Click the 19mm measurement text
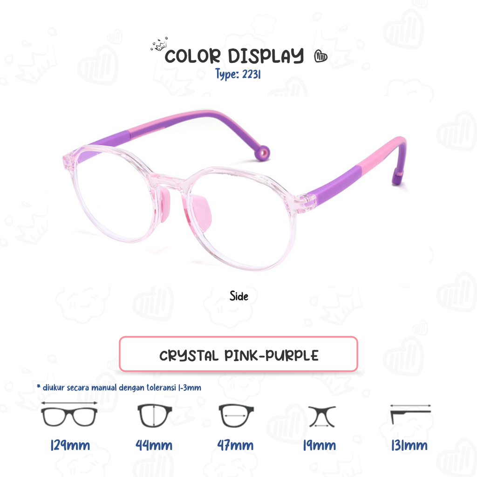The width and height of the screenshot is (477, 477). pyautogui.click(x=320, y=445)
